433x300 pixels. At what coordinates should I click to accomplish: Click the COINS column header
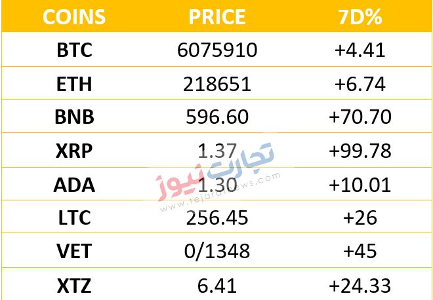(x=74, y=16)
